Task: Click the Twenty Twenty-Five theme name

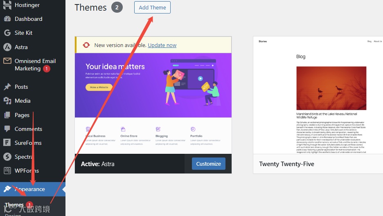Action: (x=286, y=164)
